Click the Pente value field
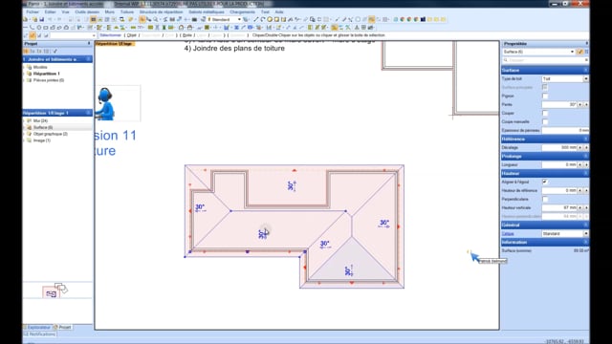Screen dimensions: 612x344 [559, 104]
